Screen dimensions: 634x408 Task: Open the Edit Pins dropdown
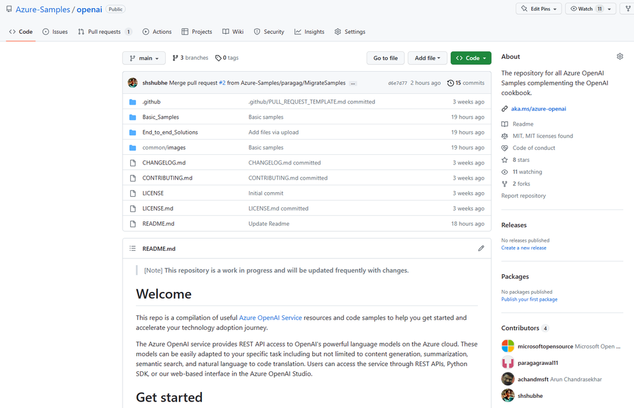click(539, 9)
